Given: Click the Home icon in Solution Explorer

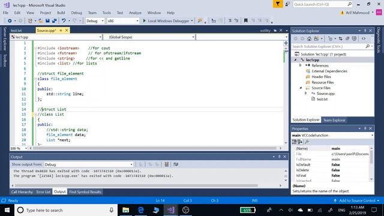Looking at the screenshot, I should (x=310, y=38).
